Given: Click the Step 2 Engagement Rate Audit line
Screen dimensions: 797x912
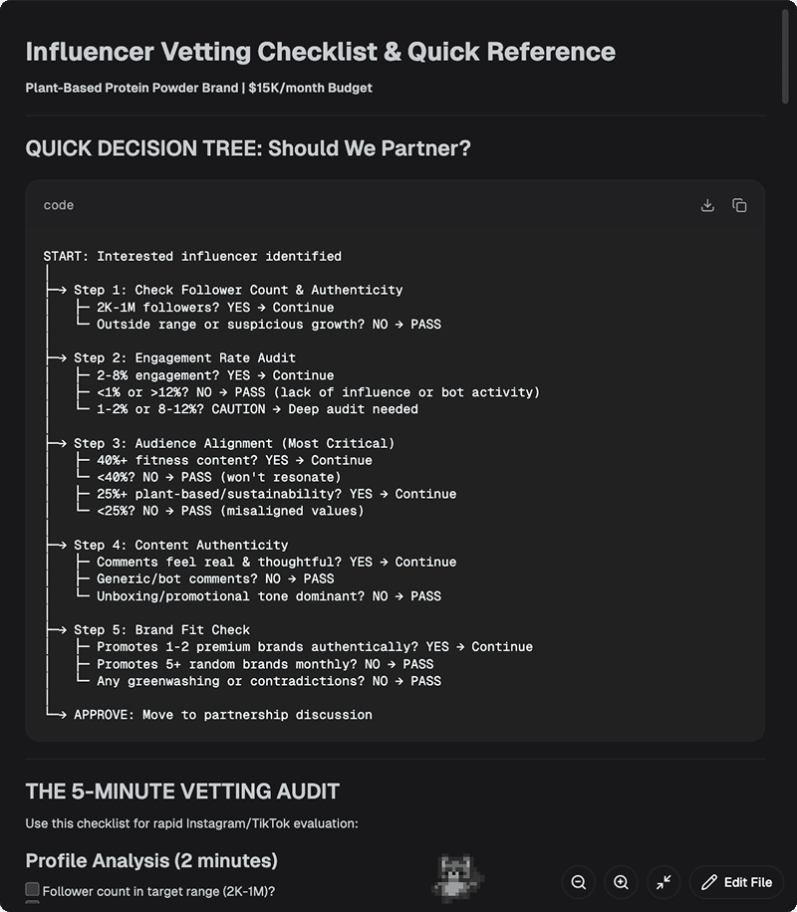Looking at the screenshot, I should click(x=184, y=357).
